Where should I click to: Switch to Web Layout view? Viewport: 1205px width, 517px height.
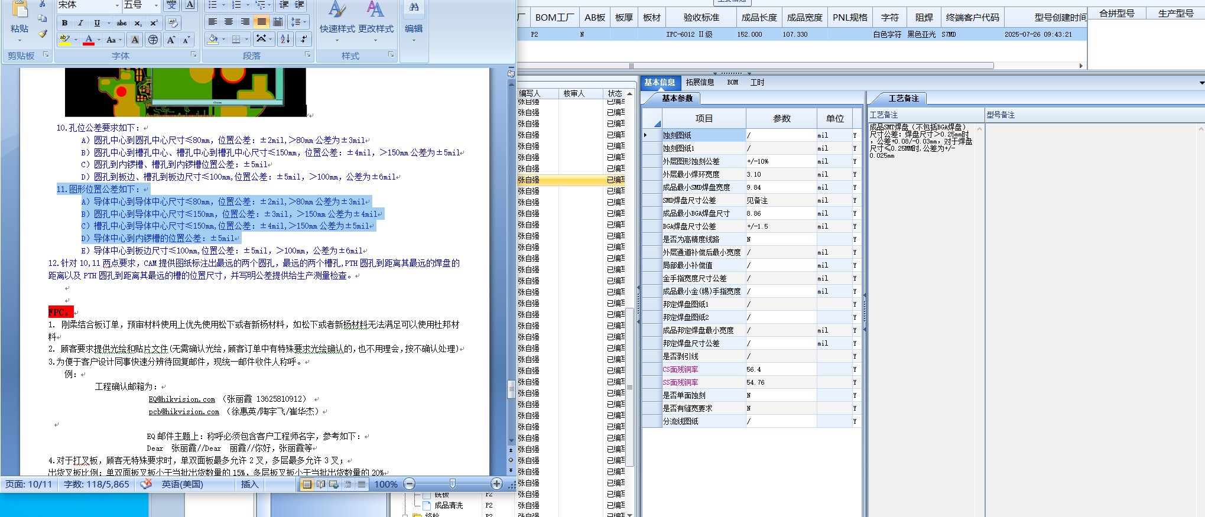[x=334, y=485]
